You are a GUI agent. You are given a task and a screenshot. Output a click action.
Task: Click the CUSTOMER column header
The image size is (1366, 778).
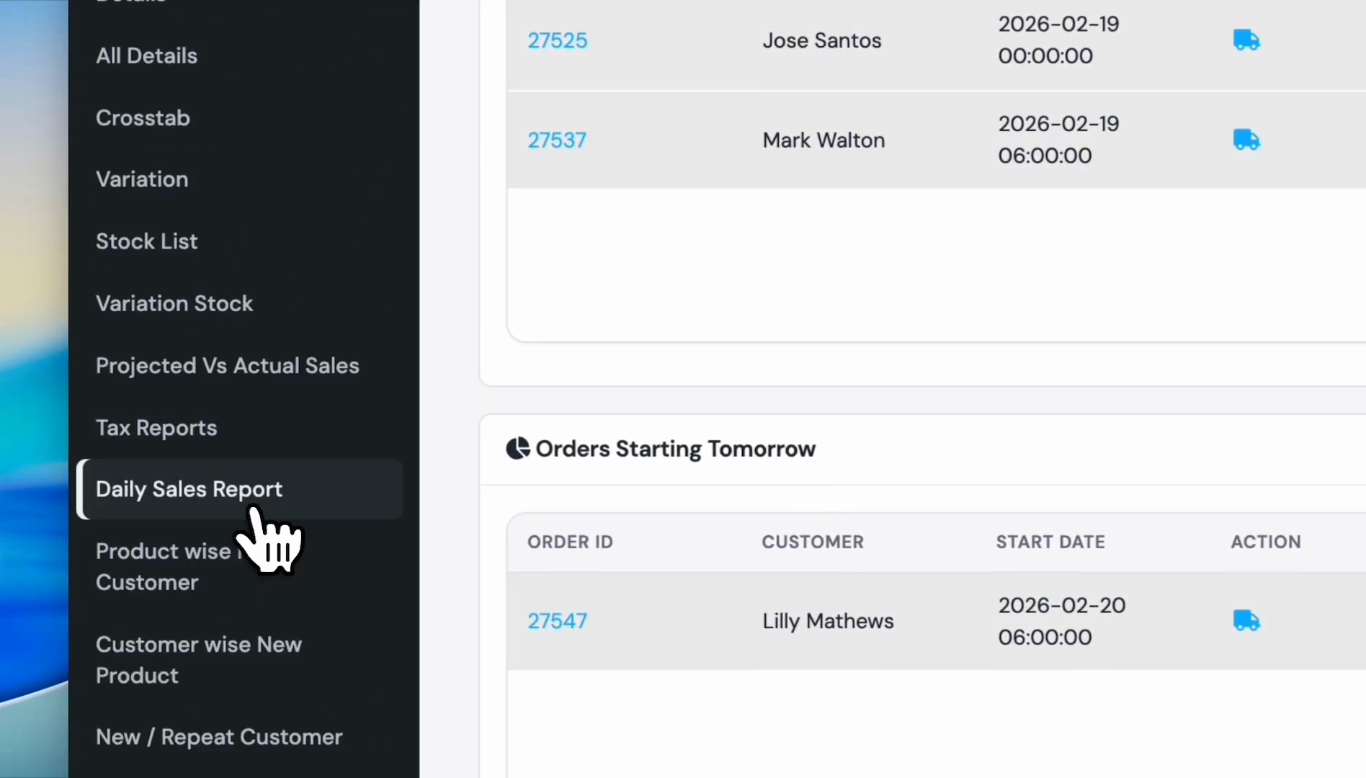pyautogui.click(x=813, y=542)
